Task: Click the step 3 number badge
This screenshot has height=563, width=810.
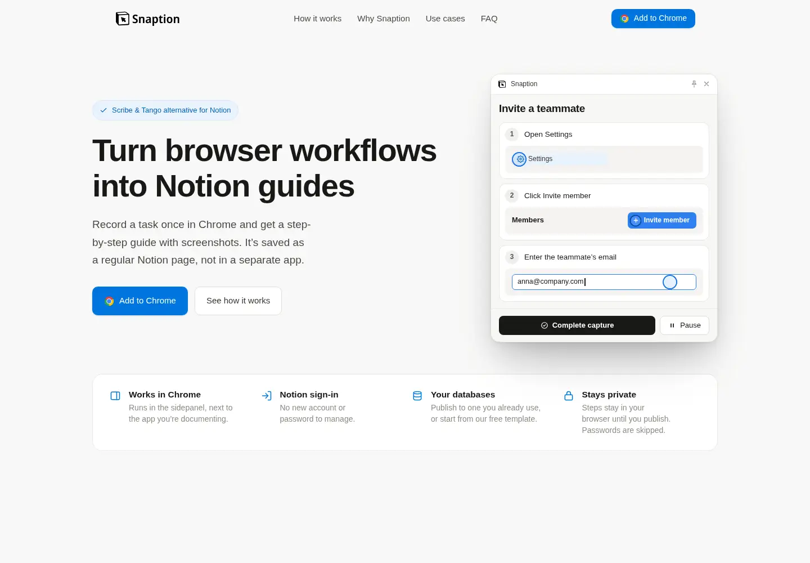Action: coord(512,257)
